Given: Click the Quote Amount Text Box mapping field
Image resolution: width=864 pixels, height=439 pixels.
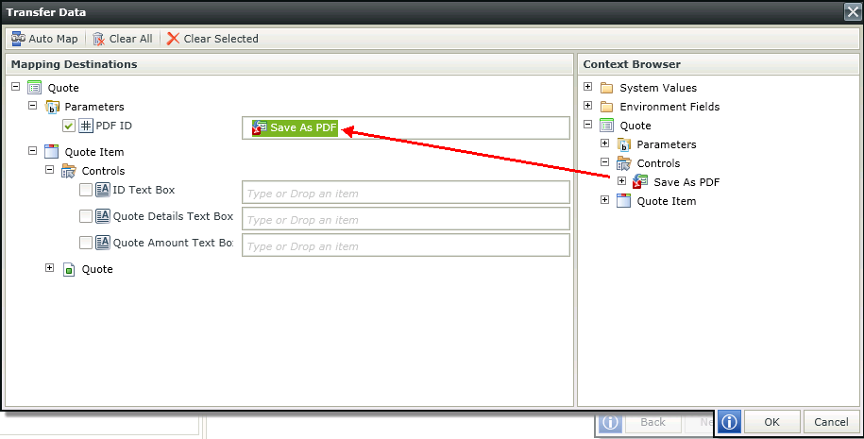Looking at the screenshot, I should coord(405,245).
